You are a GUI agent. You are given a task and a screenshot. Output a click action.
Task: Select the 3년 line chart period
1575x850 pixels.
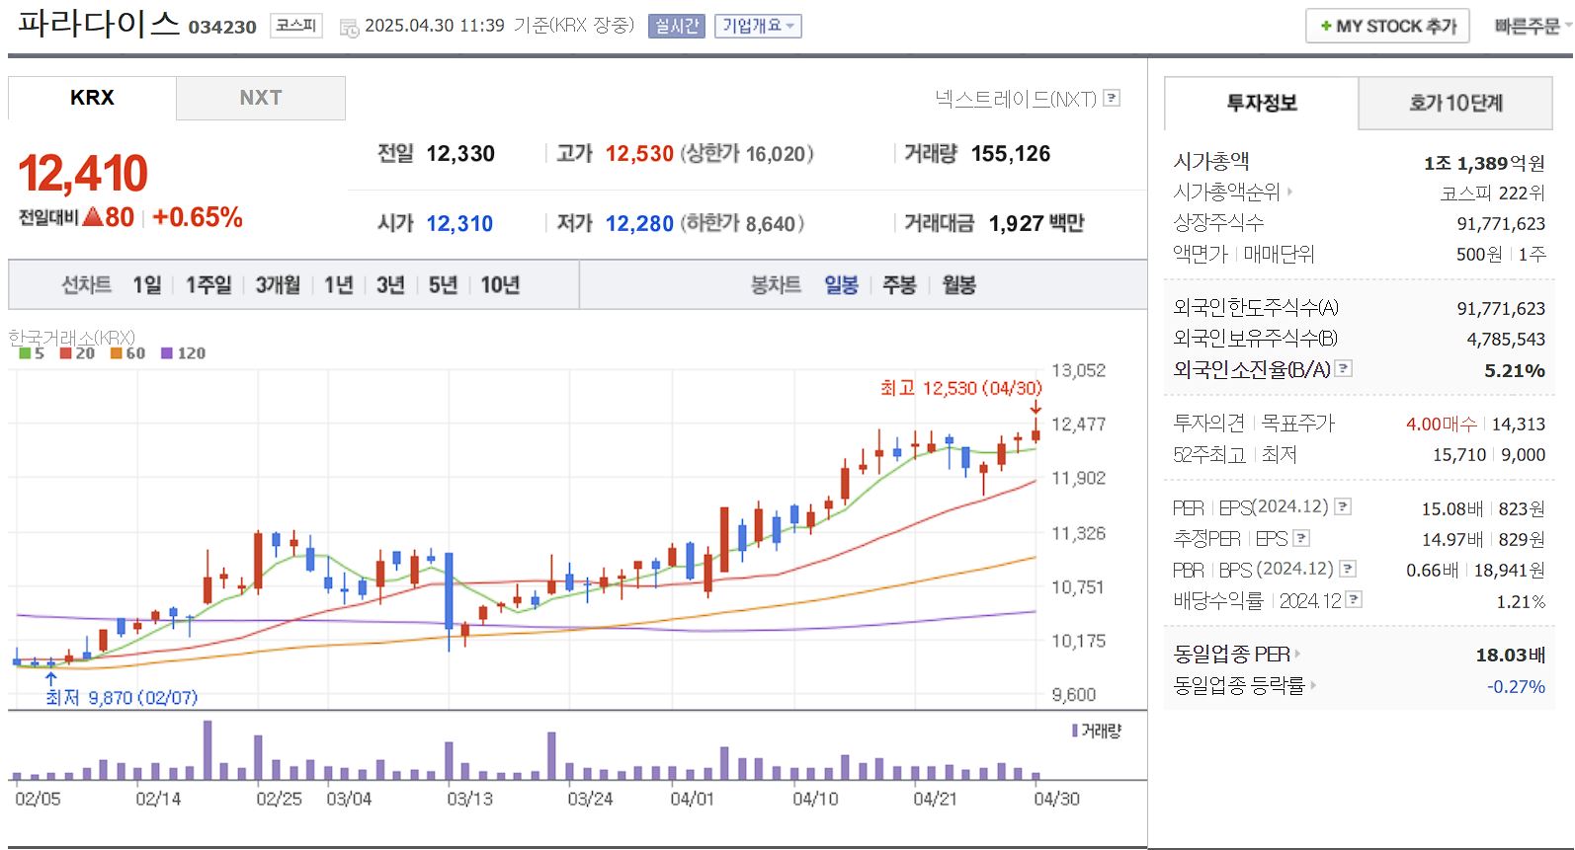390,285
